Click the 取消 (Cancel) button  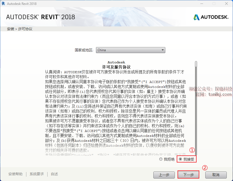(216, 175)
